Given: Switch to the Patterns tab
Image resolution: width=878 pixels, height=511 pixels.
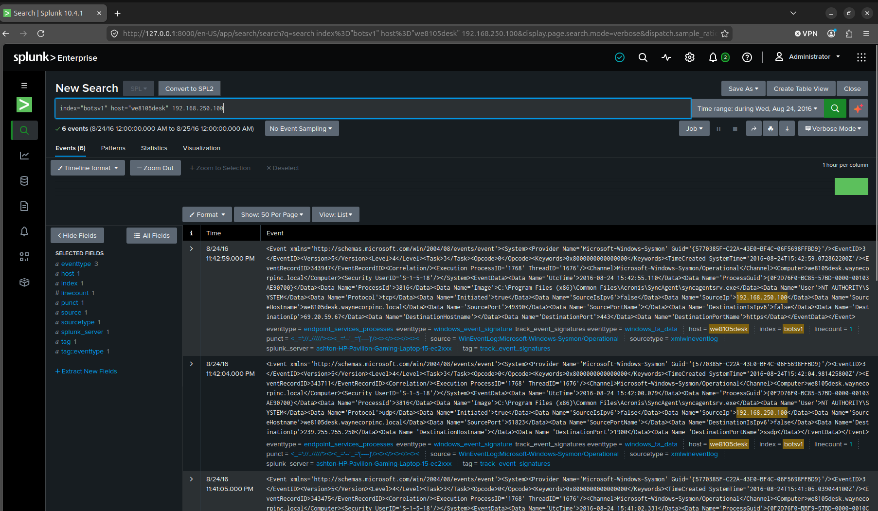Looking at the screenshot, I should (x=113, y=148).
